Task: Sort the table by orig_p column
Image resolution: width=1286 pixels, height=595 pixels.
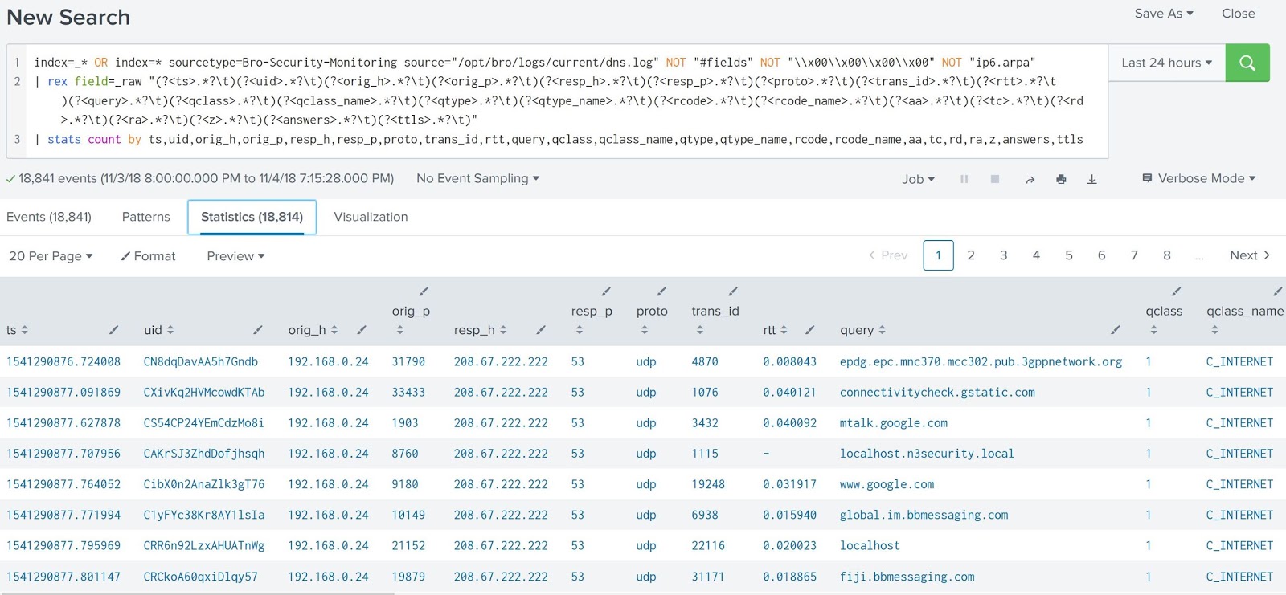Action: 399,330
